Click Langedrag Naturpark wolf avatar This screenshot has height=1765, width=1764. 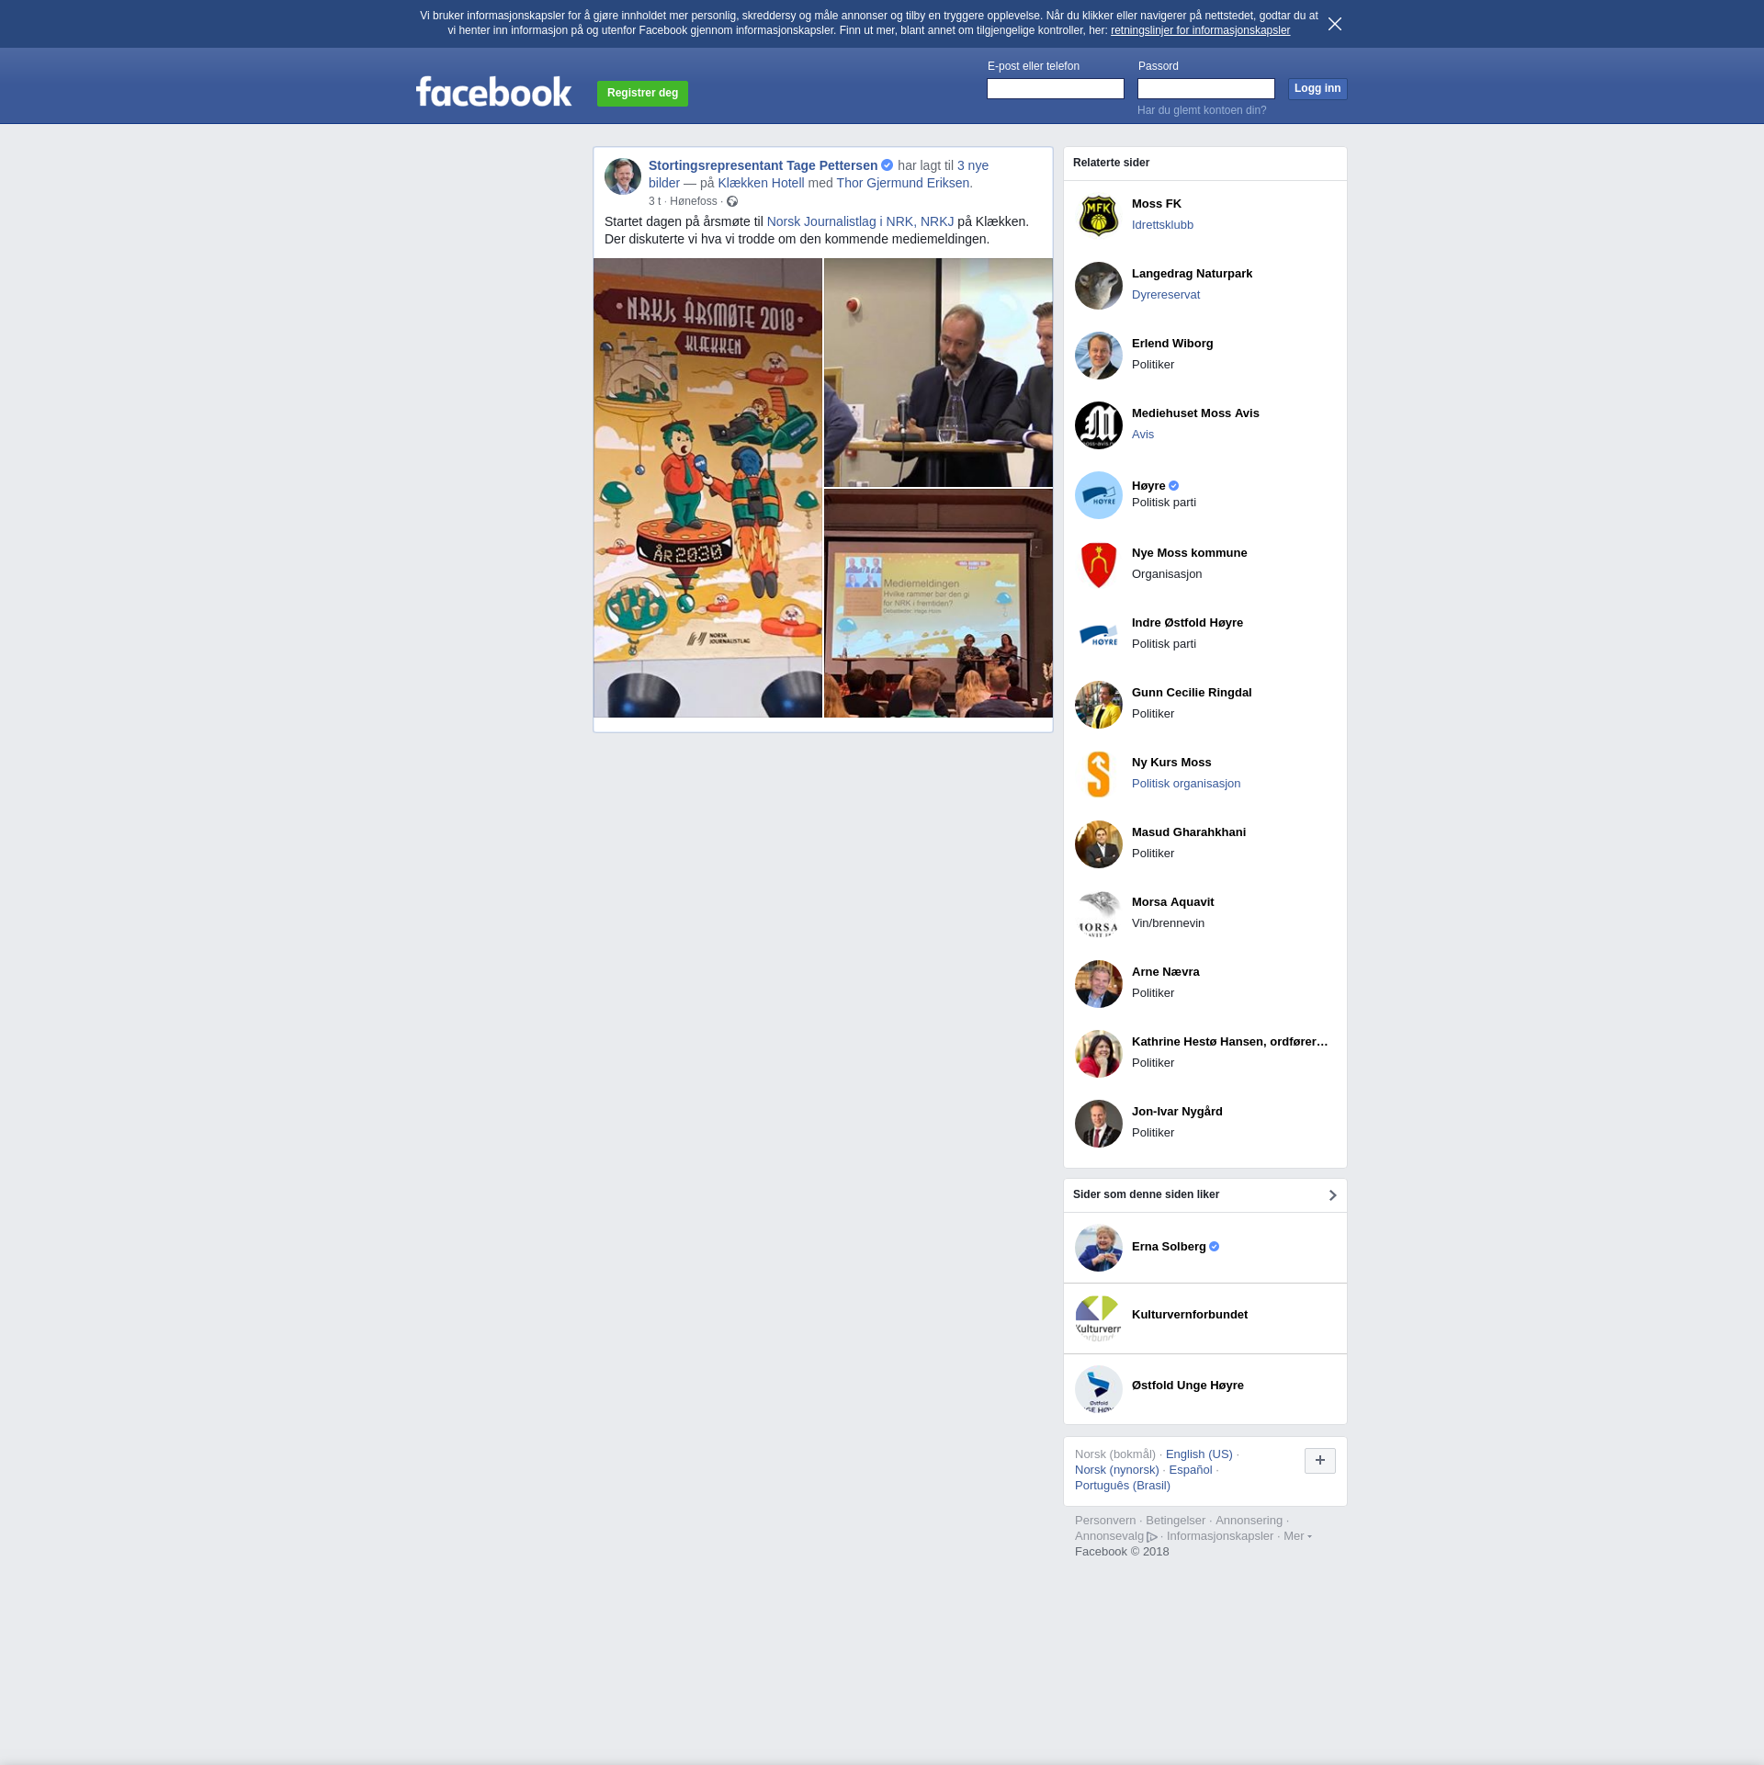click(x=1098, y=286)
